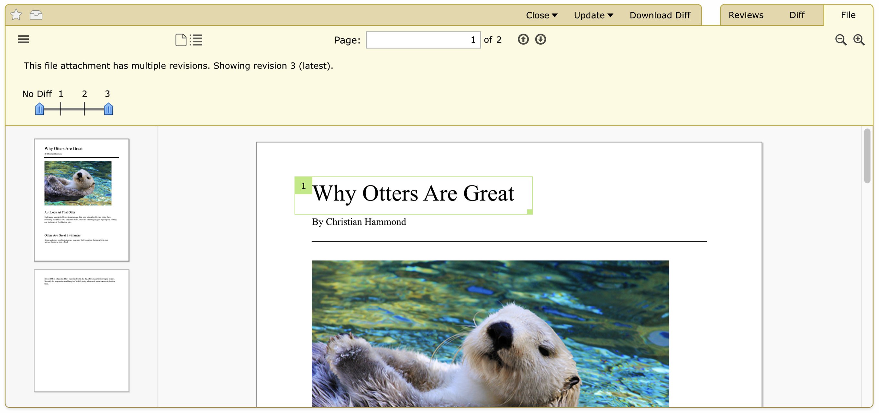Expand the Update dropdown menu

[593, 15]
